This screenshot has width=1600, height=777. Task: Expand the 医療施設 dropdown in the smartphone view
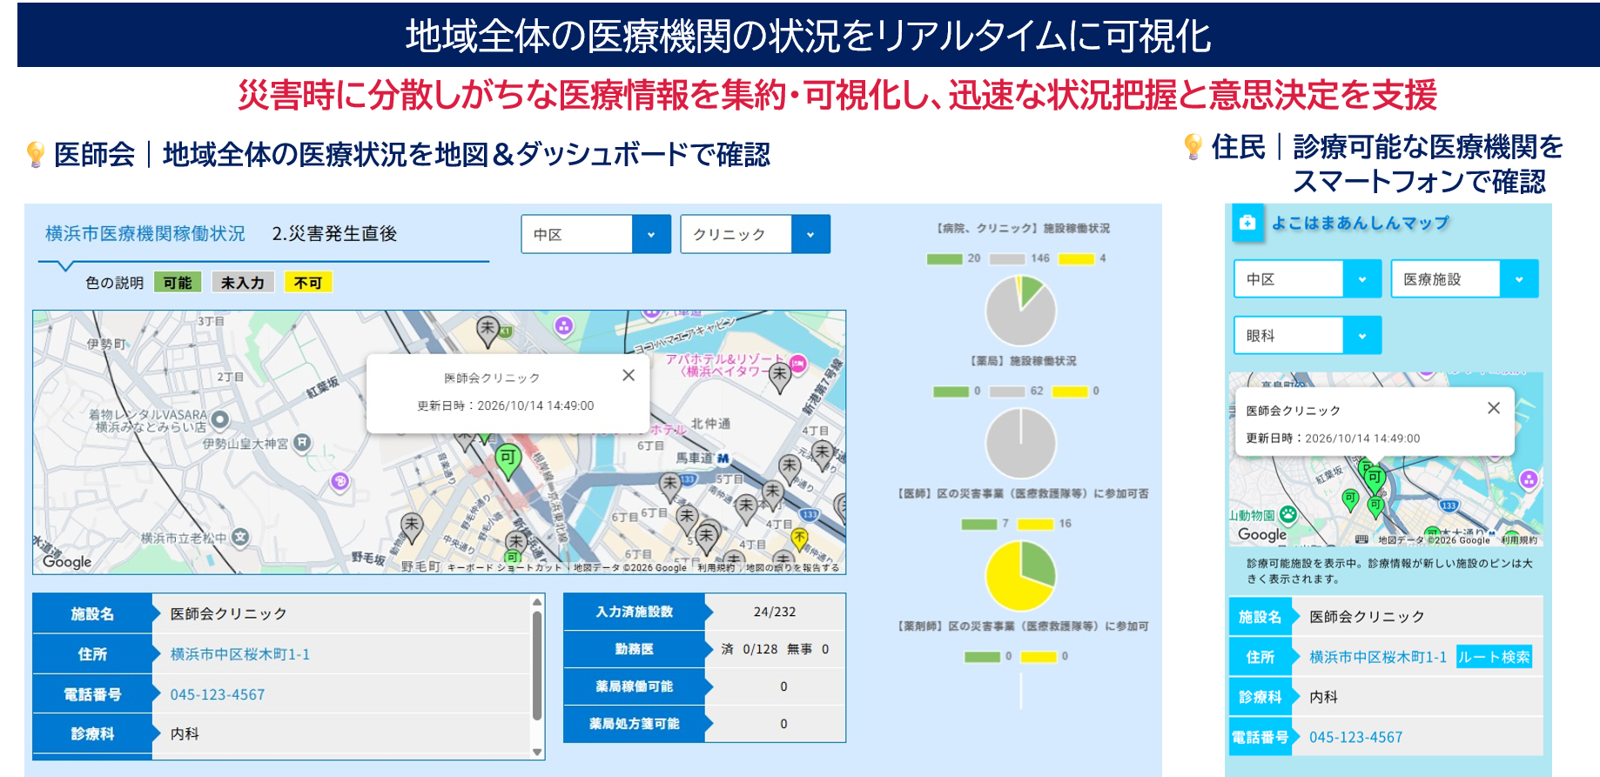(1464, 279)
